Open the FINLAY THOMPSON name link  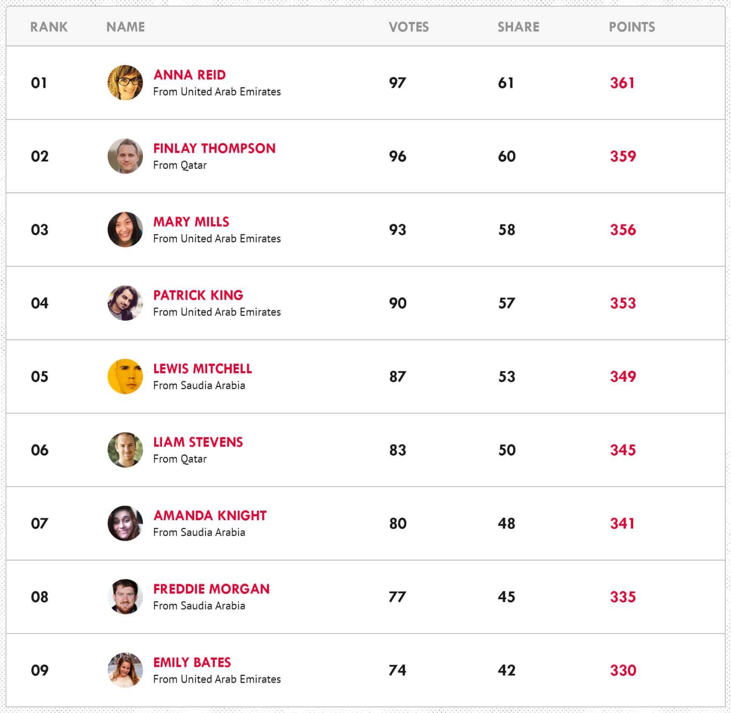[x=214, y=148]
